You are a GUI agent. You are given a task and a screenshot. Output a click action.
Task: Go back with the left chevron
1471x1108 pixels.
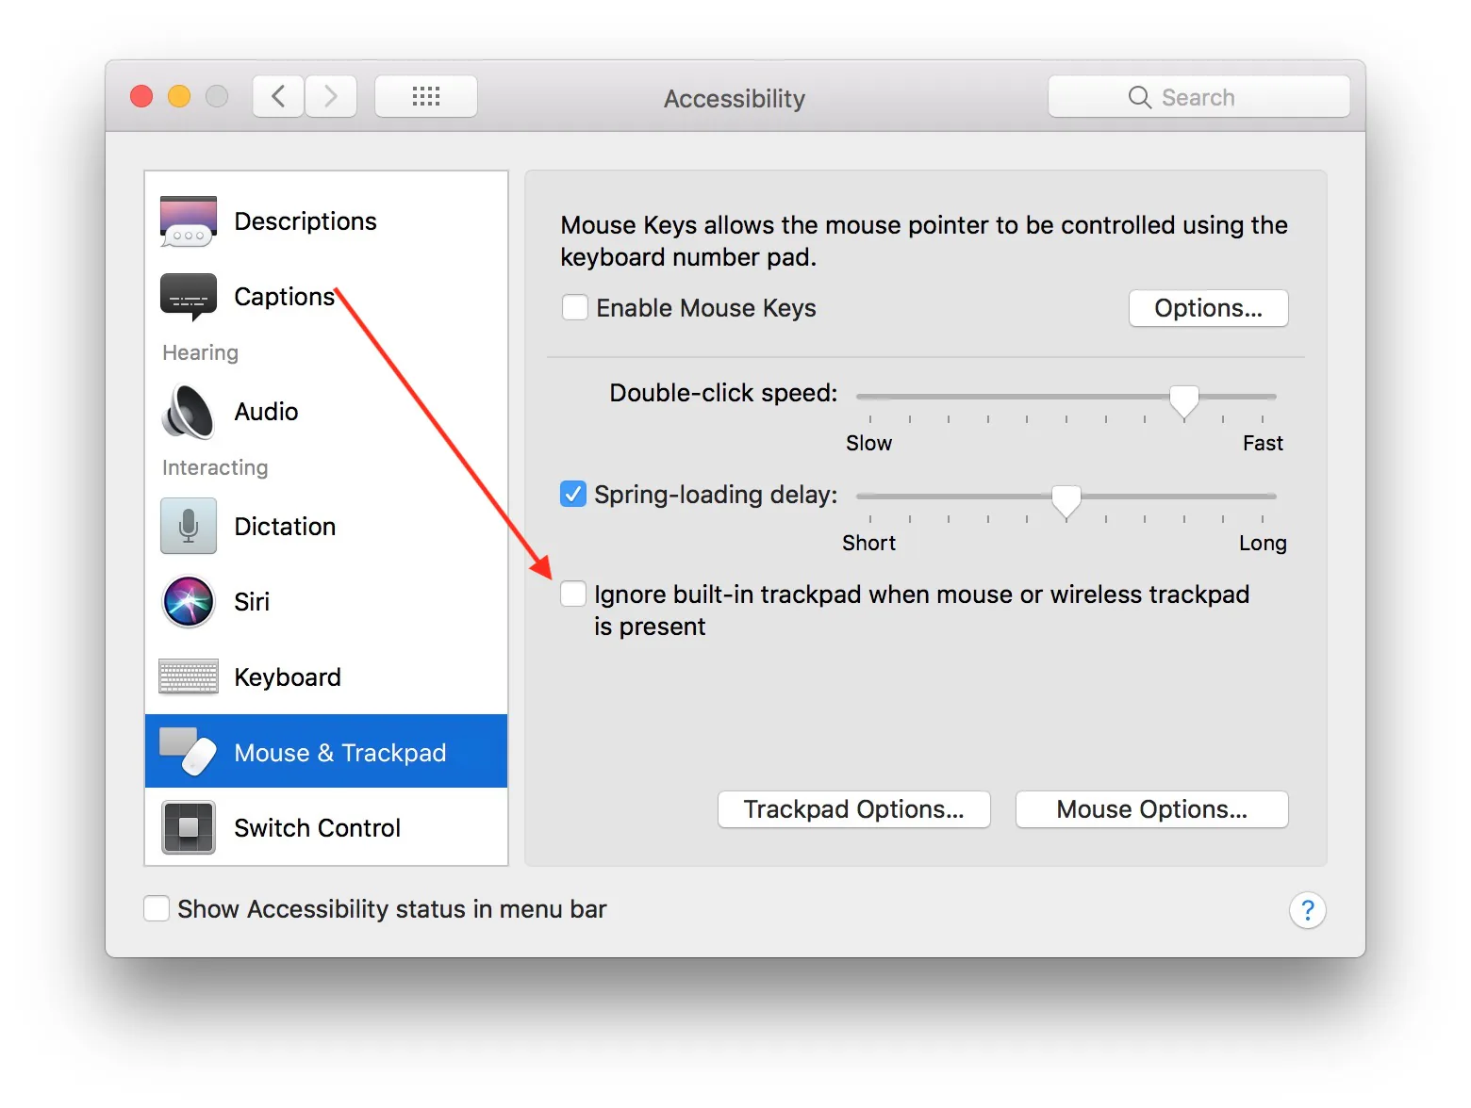point(278,96)
